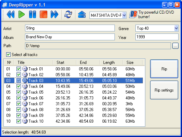Open Rip settings
Viewport: 182px width, 137px height.
tap(164, 90)
